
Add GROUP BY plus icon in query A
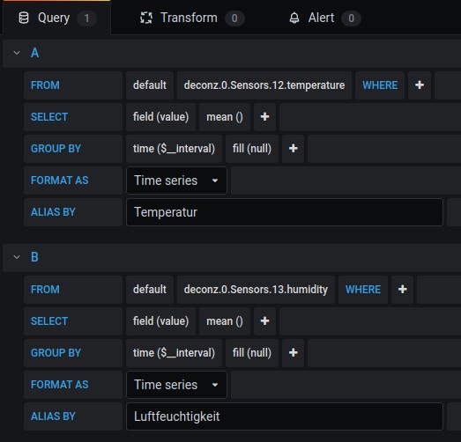pos(293,149)
